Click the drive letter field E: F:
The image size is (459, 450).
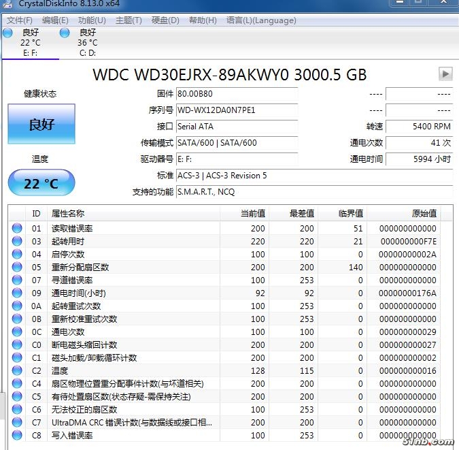point(237,159)
